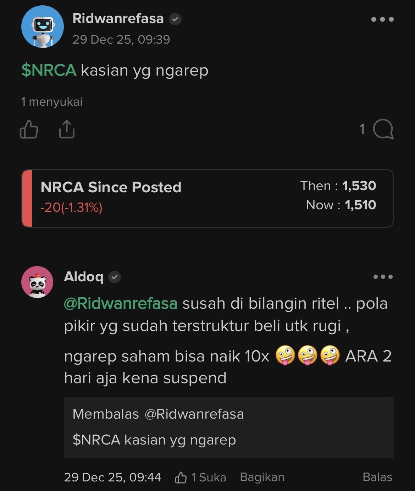Viewport: 415px width, 491px height.
Task: Click the verified badge next to Aldoq
Action: pos(114,278)
